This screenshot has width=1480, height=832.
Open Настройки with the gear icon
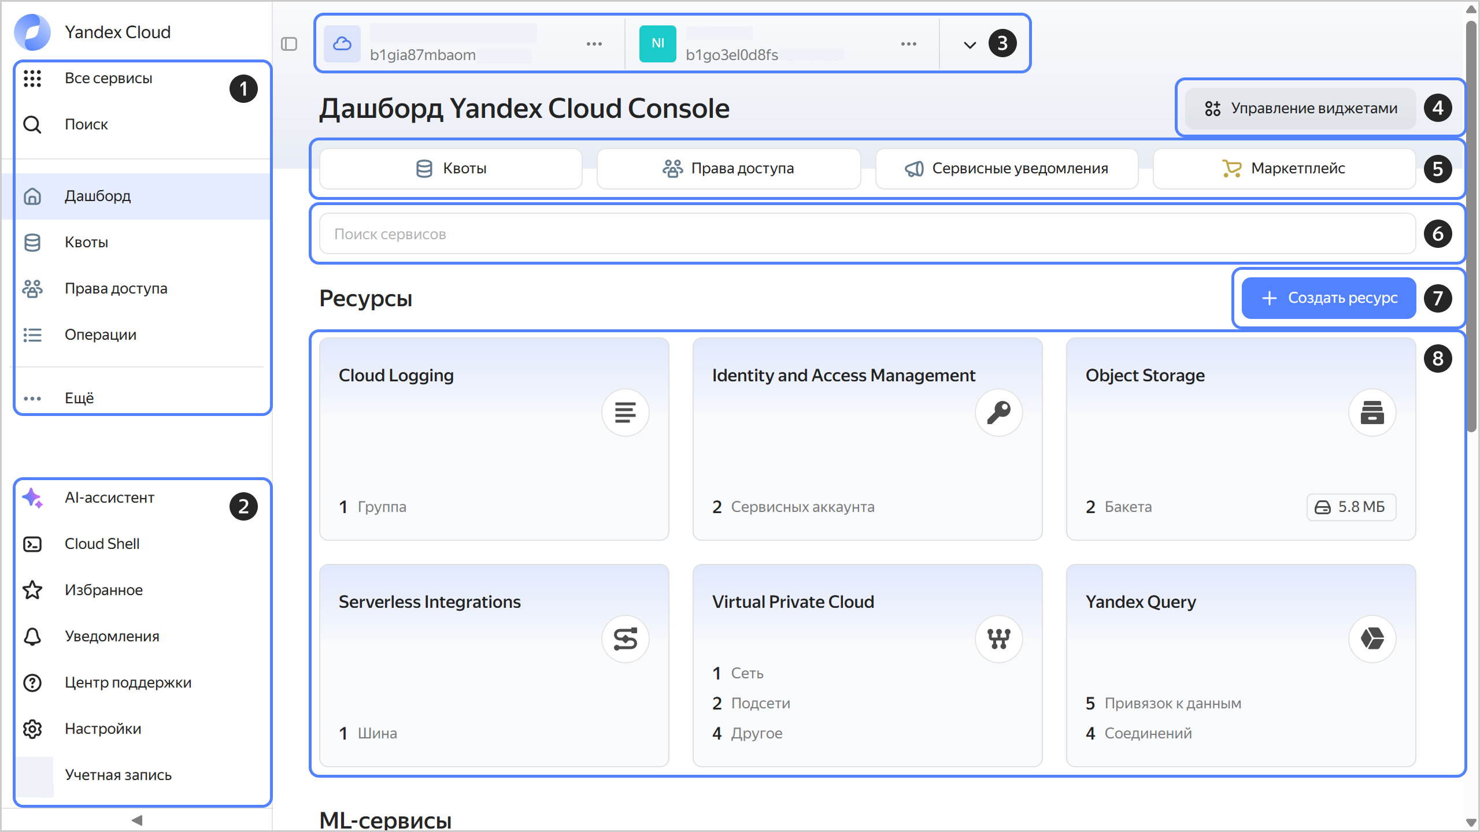[x=33, y=729]
